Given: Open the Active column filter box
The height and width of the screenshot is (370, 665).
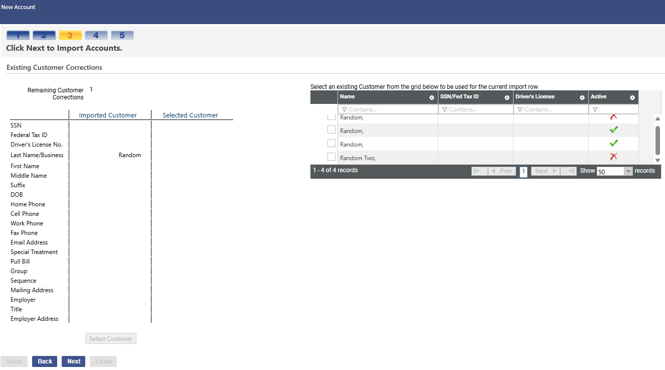Looking at the screenshot, I should [x=618, y=109].
